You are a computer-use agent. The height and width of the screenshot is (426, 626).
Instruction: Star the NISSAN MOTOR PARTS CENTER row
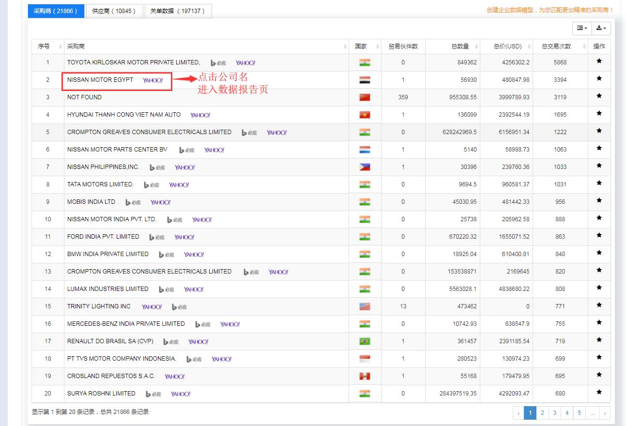599,148
